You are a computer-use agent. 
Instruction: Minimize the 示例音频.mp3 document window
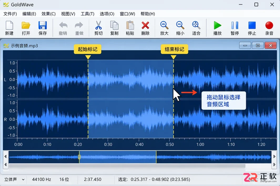(x=245, y=46)
